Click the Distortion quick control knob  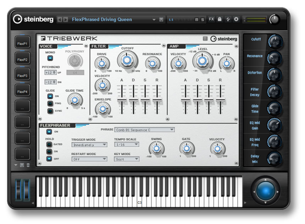(x=274, y=75)
